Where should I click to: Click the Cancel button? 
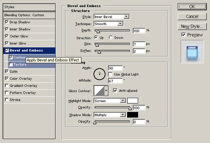pos(192,16)
